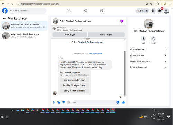Expand Media, files and links section
Viewport: 173px width, 125px height.
148,61
